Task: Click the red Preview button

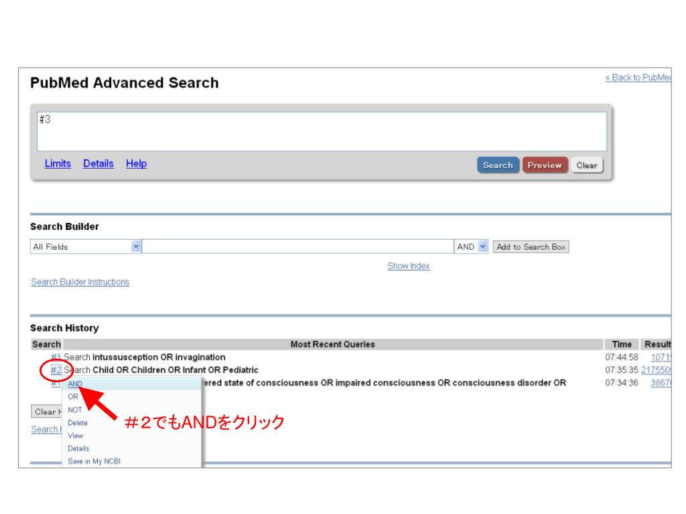Action: tap(545, 165)
